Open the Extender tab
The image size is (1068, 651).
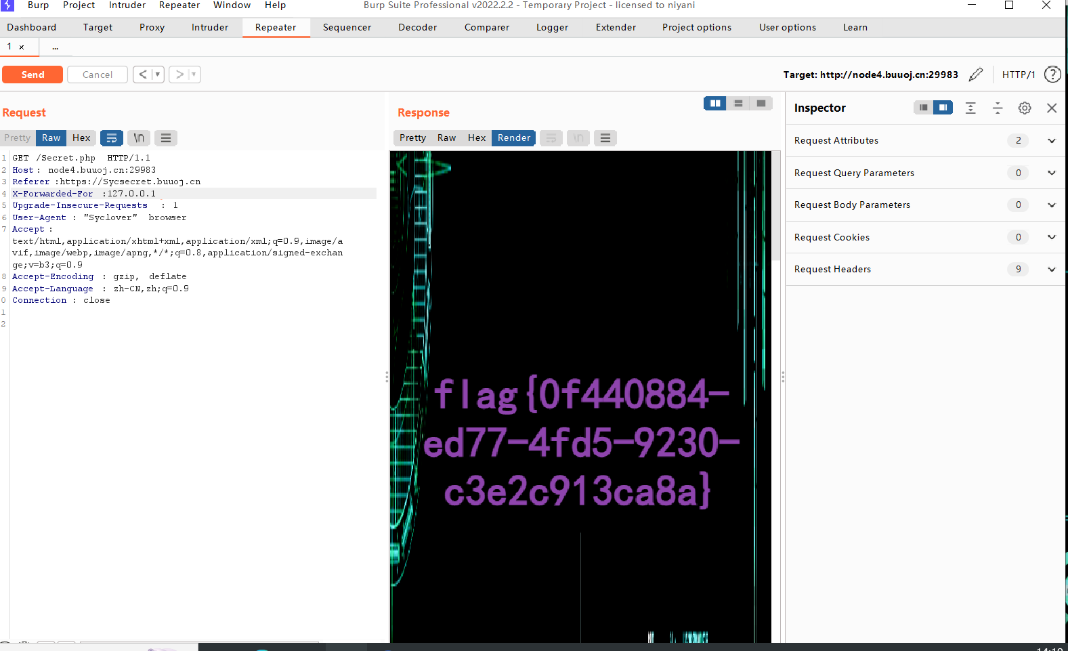coord(616,27)
